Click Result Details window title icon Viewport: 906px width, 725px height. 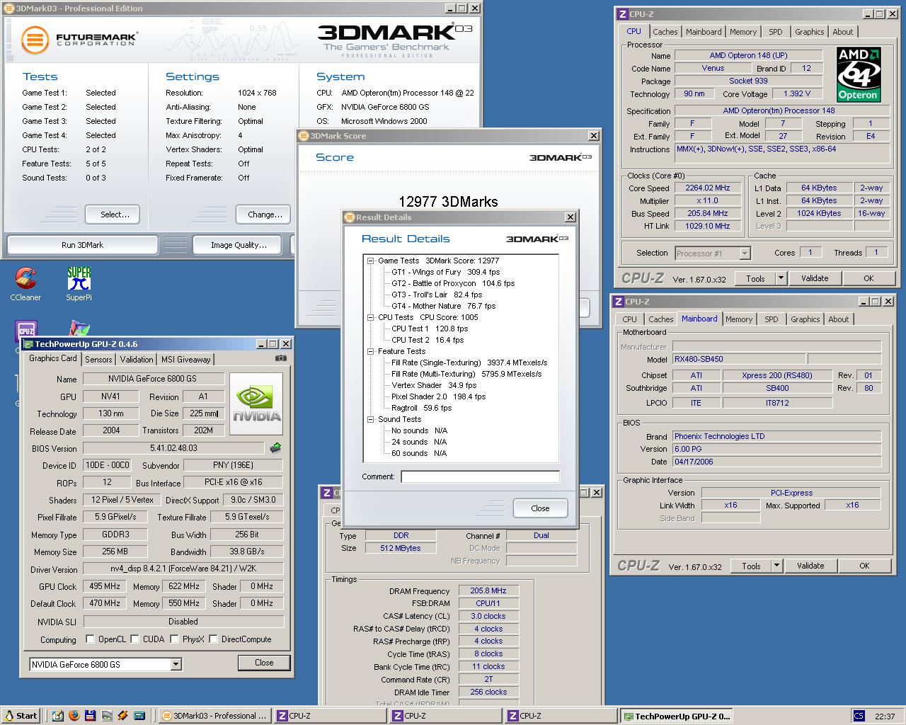pos(350,217)
